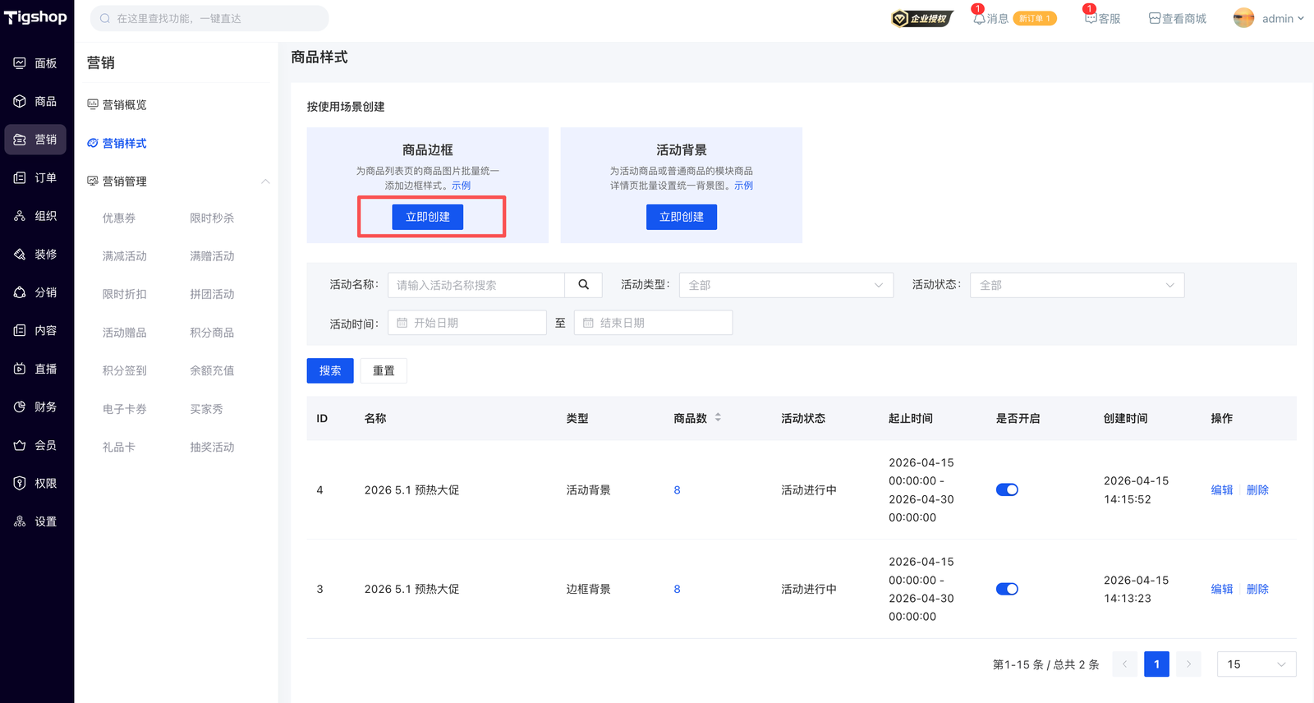Click the sort arrows on 商品数 column
This screenshot has width=1314, height=703.
tap(718, 418)
